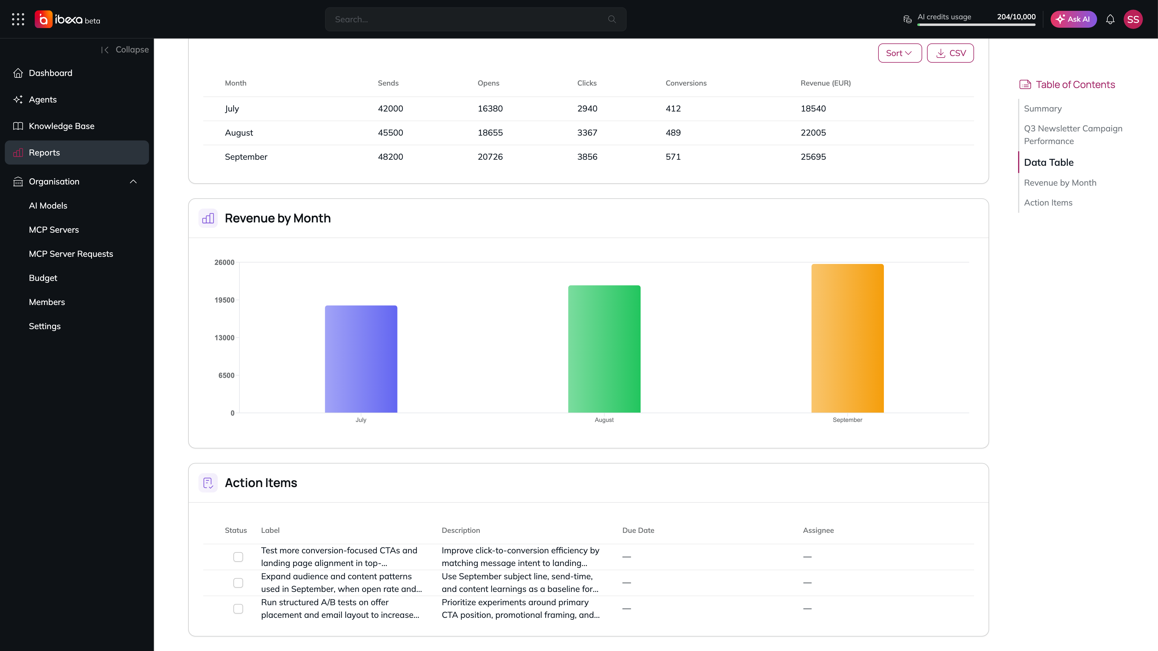This screenshot has width=1158, height=651.
Task: Click the purple July revenue bar
Action: tap(361, 359)
